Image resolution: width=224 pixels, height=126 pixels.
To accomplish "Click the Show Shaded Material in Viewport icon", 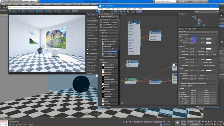I will (121, 12).
